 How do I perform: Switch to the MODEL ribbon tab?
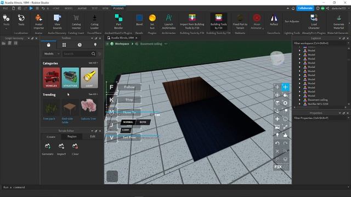coord(69,8)
